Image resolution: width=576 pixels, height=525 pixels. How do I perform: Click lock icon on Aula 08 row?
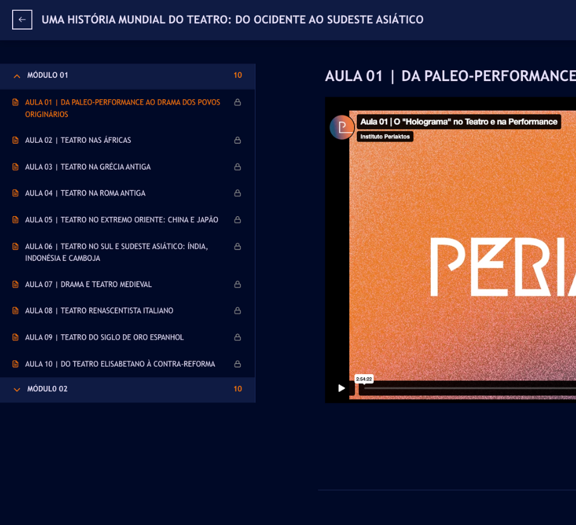238,311
